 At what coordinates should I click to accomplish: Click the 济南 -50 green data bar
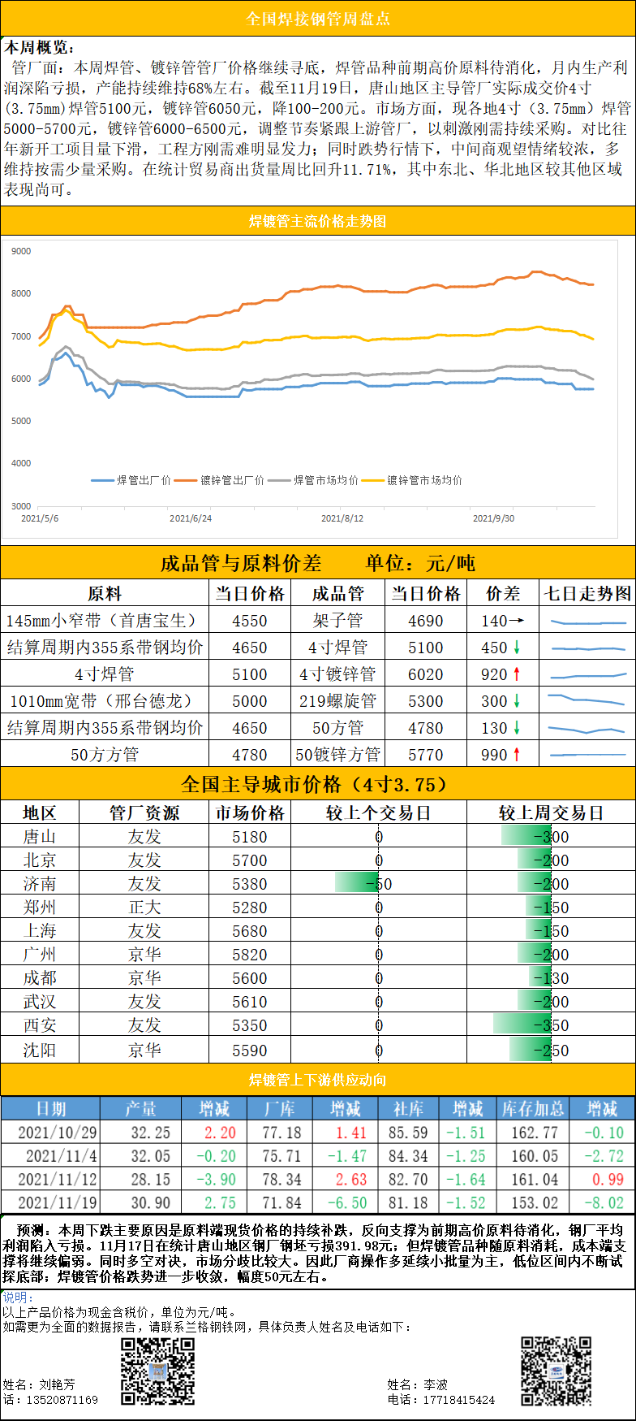tap(357, 883)
